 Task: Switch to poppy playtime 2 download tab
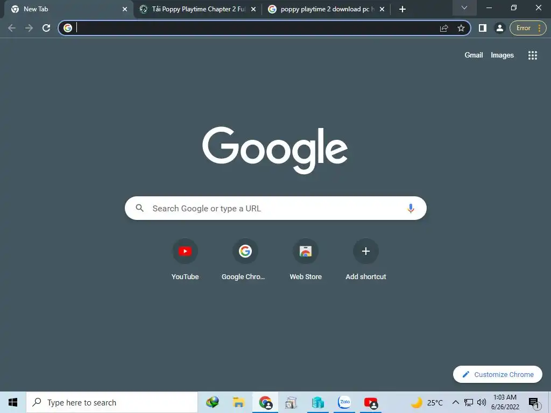[327, 9]
